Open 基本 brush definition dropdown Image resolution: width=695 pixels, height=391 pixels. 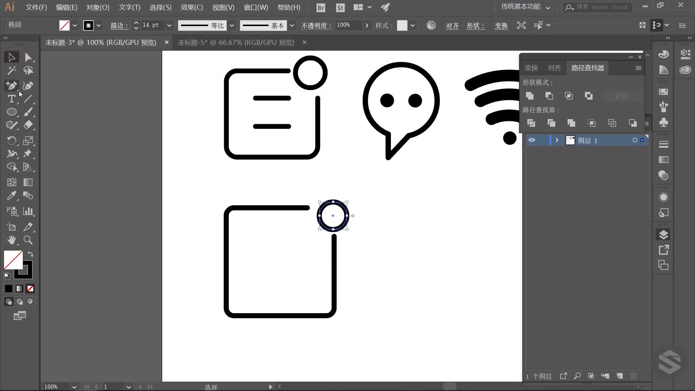point(292,25)
